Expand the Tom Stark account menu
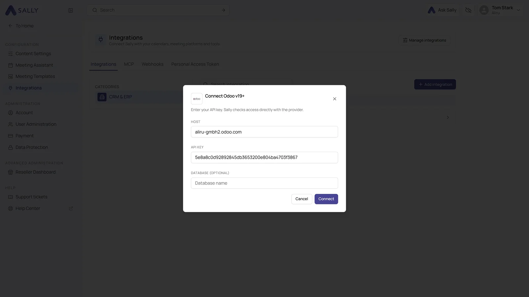 518,10
